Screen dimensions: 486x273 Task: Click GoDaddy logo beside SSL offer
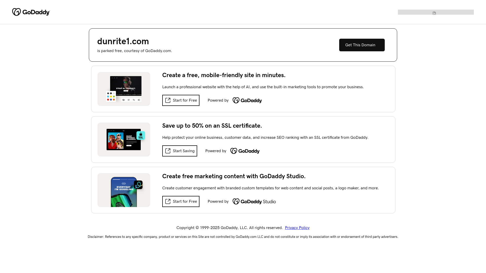tap(245, 151)
